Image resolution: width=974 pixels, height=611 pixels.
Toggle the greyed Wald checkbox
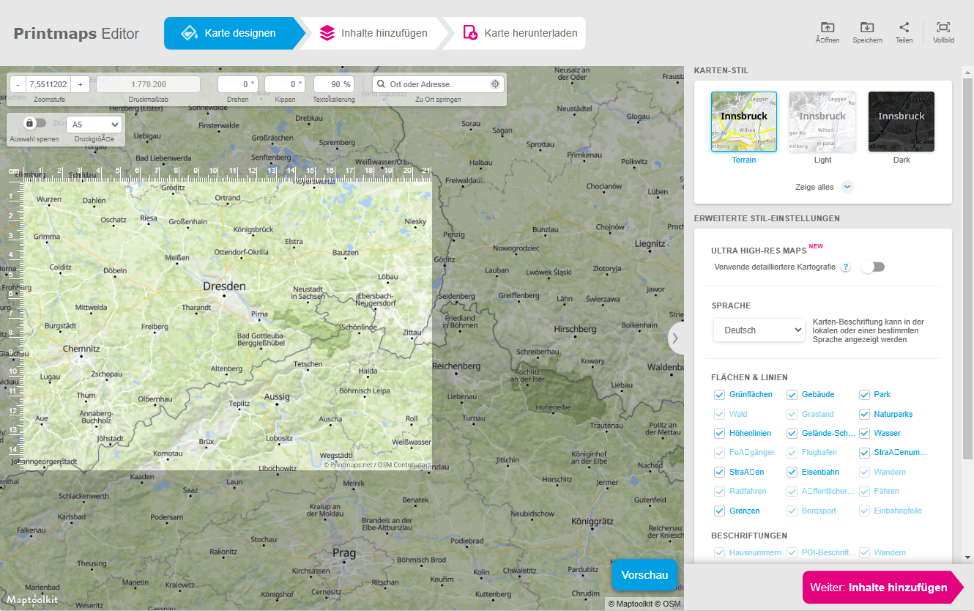pos(719,414)
